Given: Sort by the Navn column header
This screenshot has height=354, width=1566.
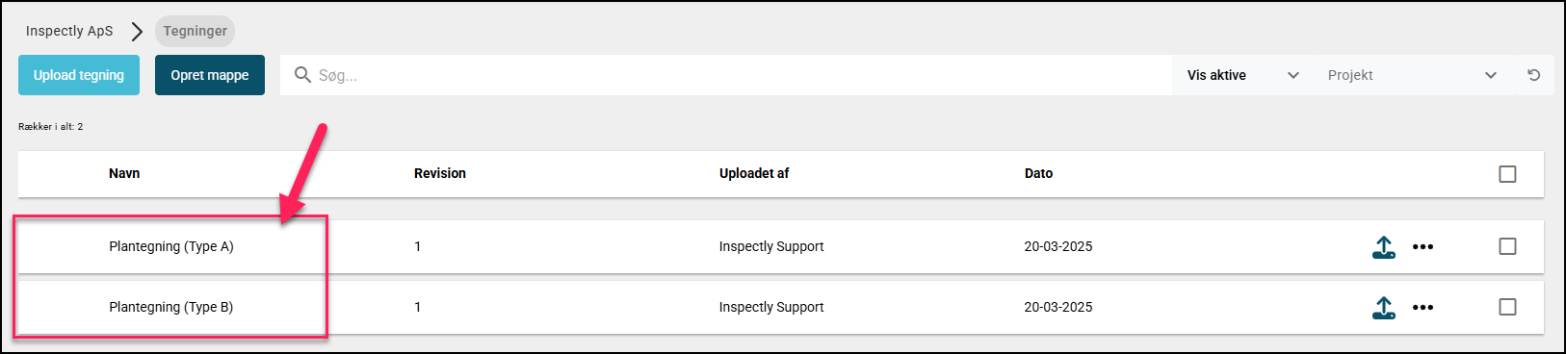Looking at the screenshot, I should click(124, 173).
